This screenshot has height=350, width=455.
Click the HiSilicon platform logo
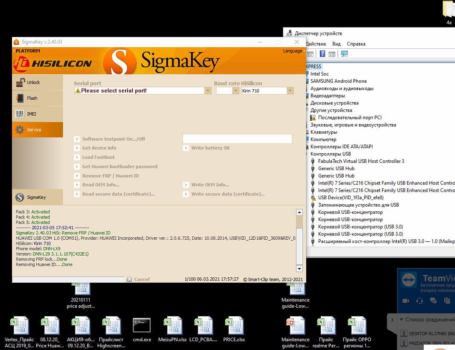pyautogui.click(x=53, y=63)
